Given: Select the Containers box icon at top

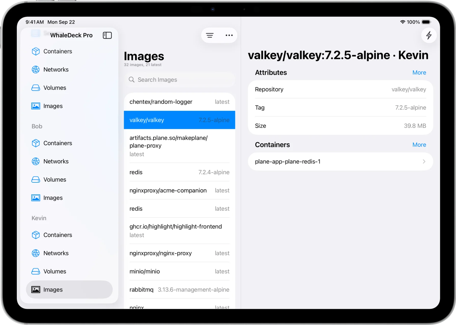Looking at the screenshot, I should pos(35,51).
